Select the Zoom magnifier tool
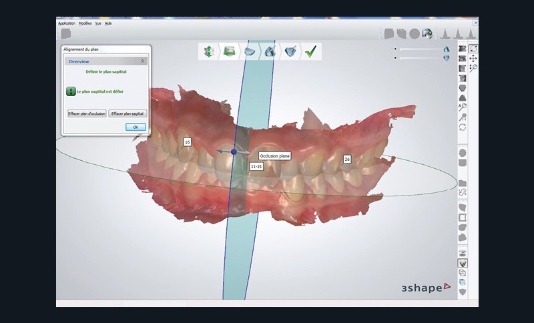 pos(473,68)
